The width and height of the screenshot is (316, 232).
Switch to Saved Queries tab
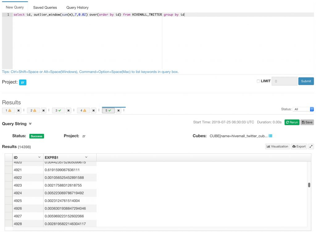[45, 7]
